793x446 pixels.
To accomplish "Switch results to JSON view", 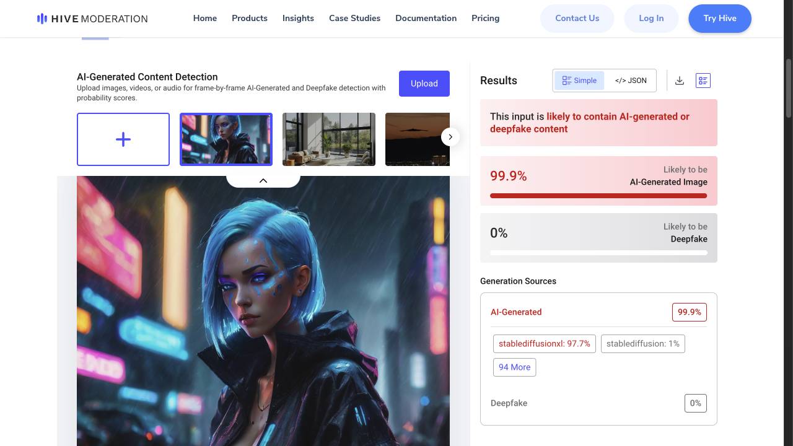I will pyautogui.click(x=631, y=81).
